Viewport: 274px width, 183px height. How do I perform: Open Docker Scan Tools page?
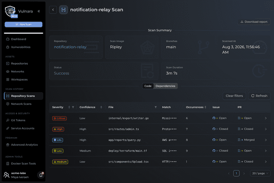click(24, 164)
